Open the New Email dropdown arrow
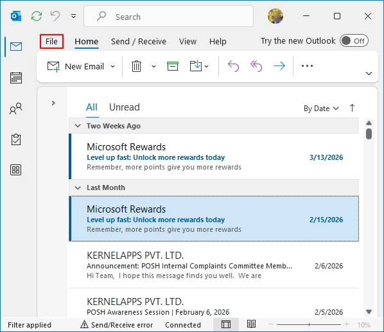 click(112, 66)
